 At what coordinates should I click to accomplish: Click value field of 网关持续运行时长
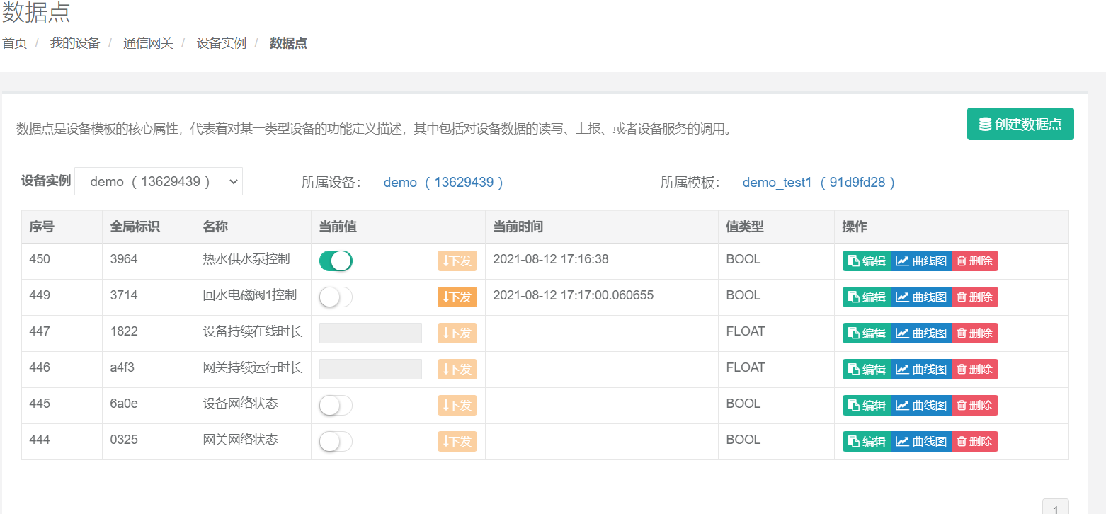370,369
